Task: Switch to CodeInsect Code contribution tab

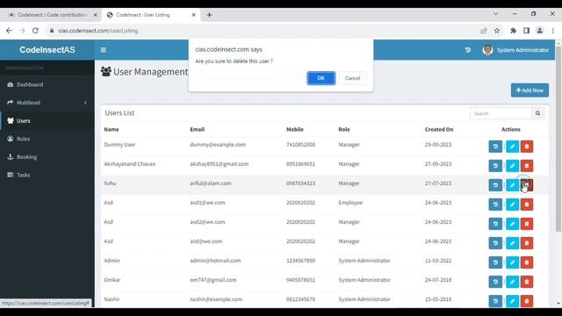Action: 52,15
